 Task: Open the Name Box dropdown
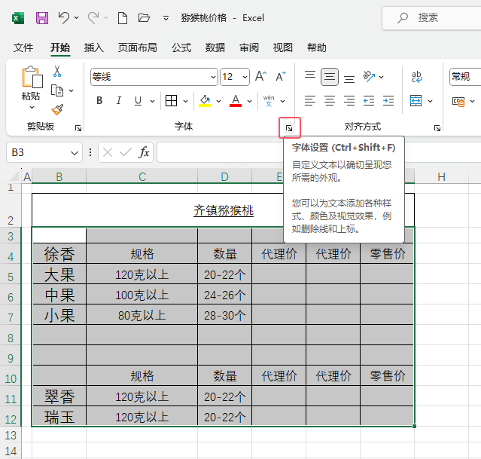pyautogui.click(x=75, y=153)
